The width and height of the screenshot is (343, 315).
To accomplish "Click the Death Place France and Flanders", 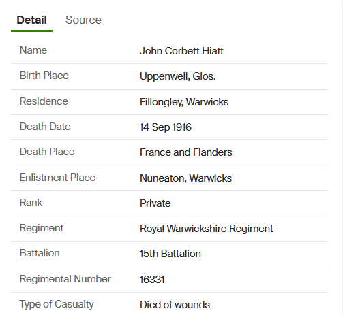I will coord(186,152).
